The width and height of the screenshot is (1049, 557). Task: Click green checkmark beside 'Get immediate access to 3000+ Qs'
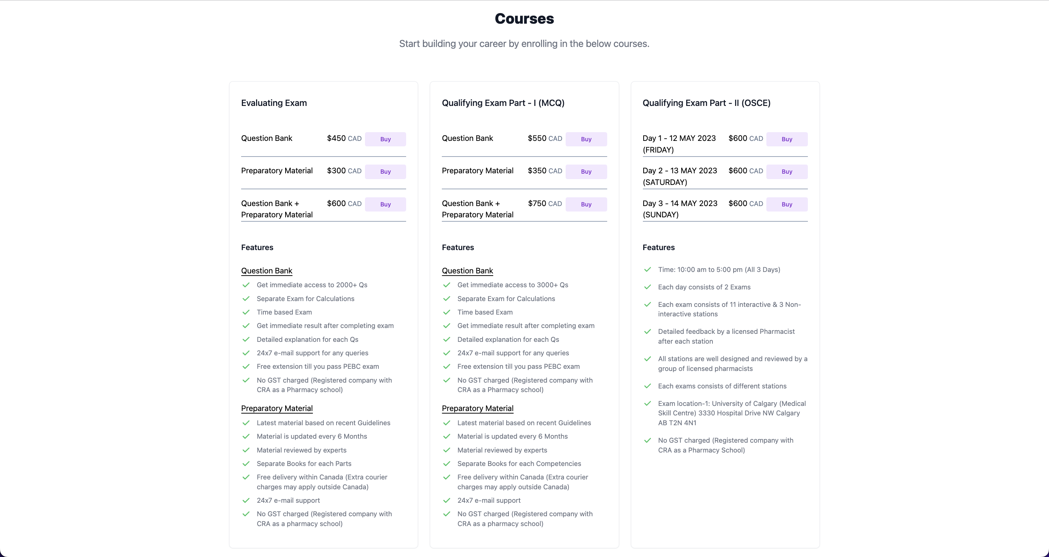click(x=447, y=285)
